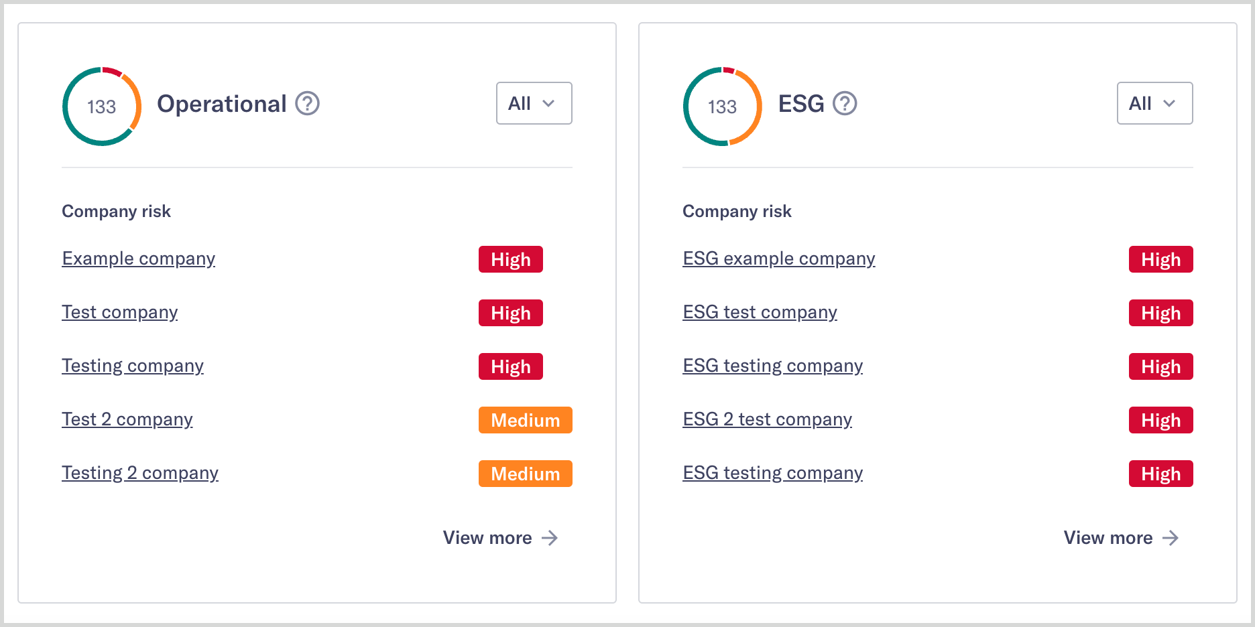This screenshot has height=627, width=1255.
Task: Click the High badge beside ESG example company
Action: coord(1160,259)
